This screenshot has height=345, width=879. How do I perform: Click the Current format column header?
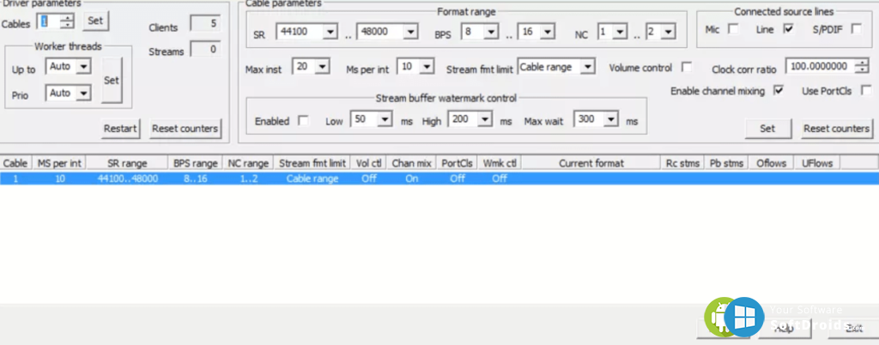pyautogui.click(x=591, y=163)
